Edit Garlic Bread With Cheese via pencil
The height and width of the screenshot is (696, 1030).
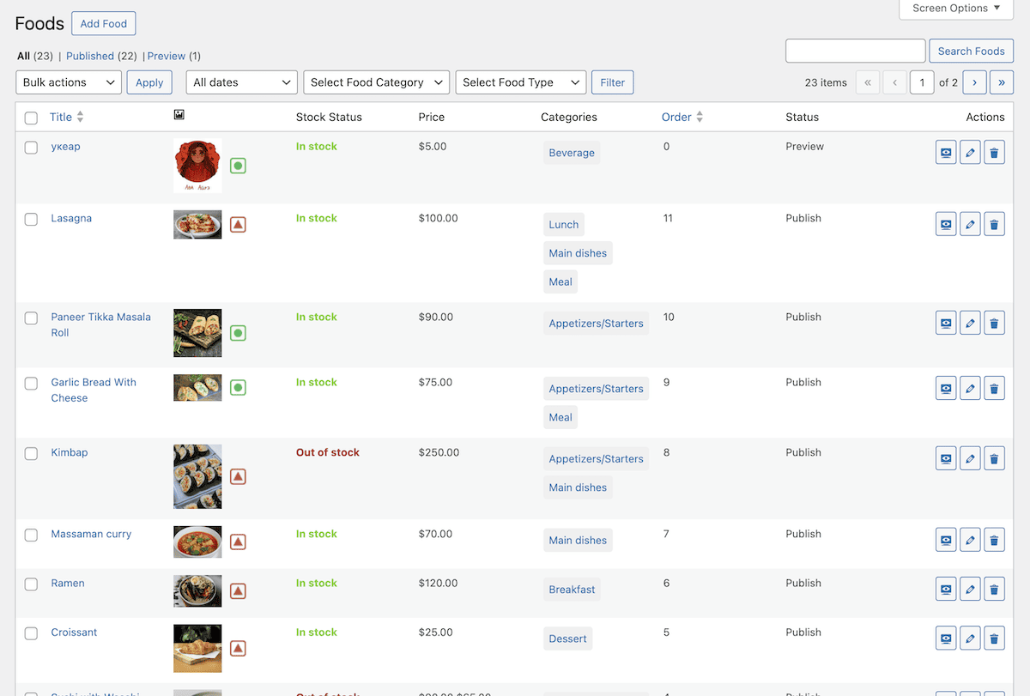(x=970, y=390)
